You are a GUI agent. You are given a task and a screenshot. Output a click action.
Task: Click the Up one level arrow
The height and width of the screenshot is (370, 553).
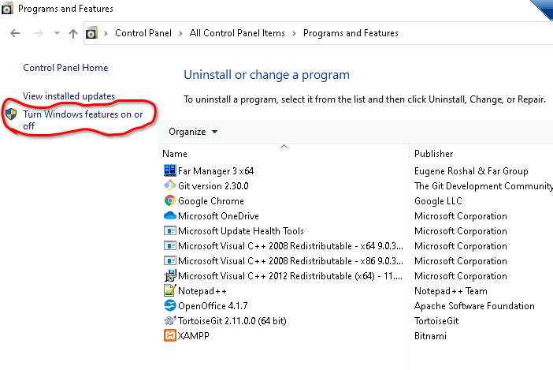[73, 34]
